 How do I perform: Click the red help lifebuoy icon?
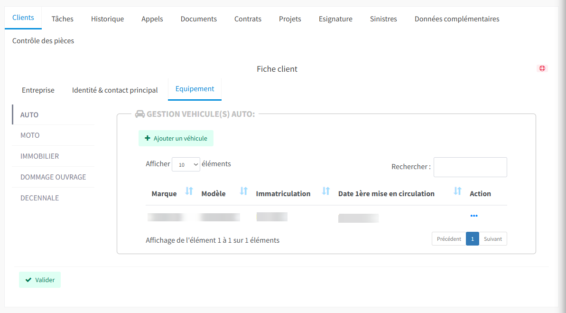click(542, 68)
